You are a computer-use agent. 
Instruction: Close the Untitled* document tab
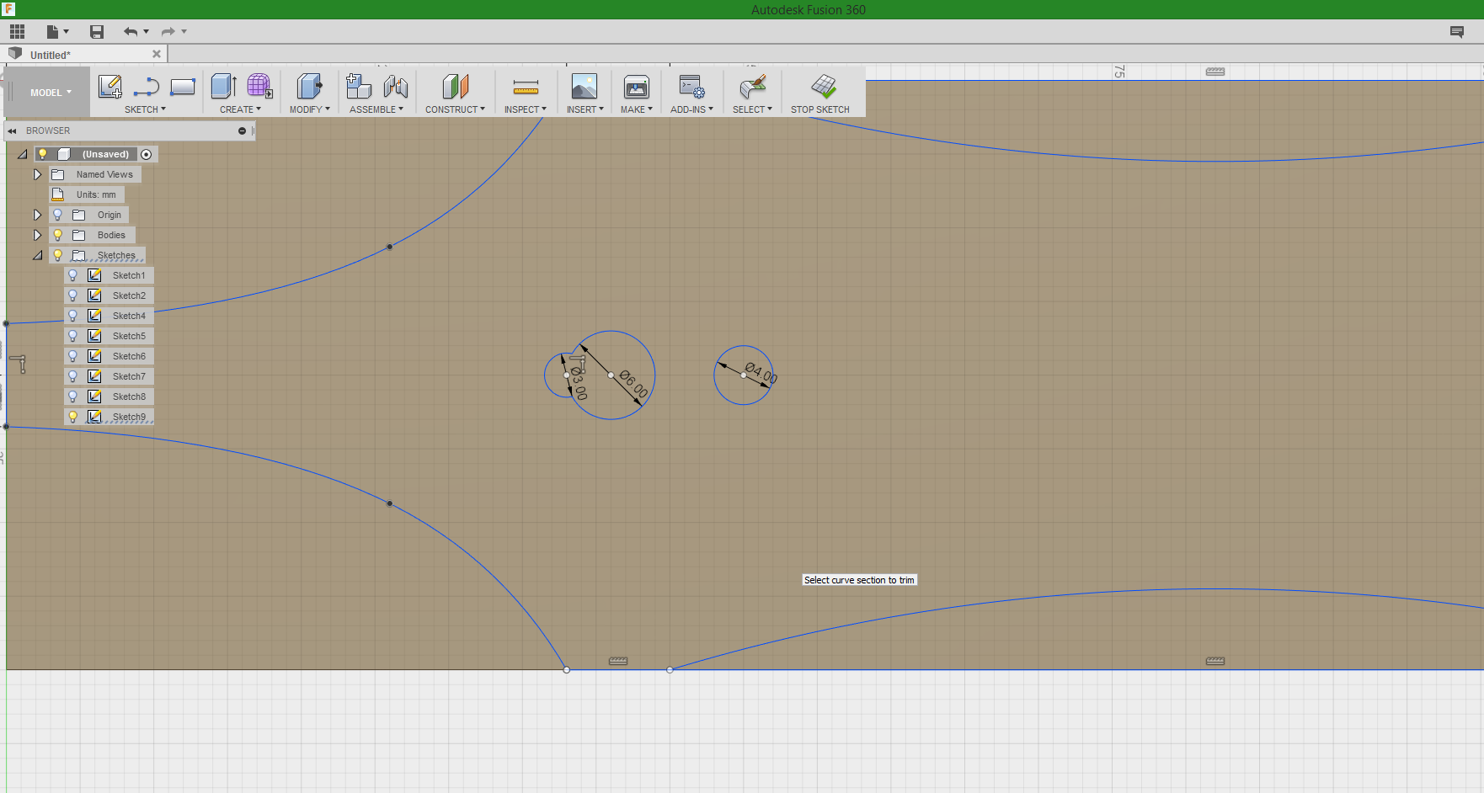[157, 54]
